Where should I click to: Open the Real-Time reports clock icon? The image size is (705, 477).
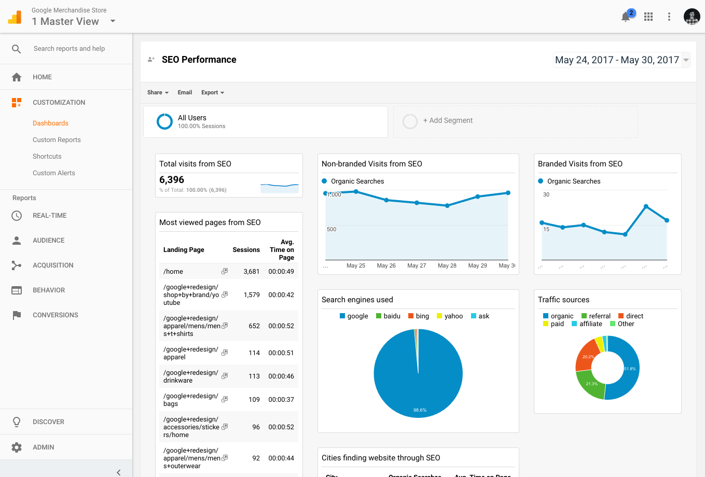tap(17, 216)
